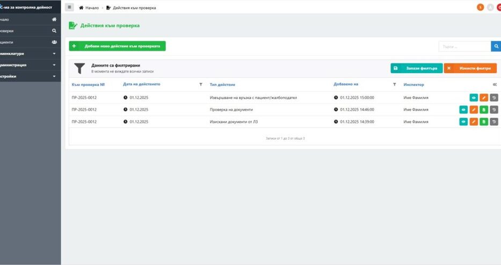The width and height of the screenshot is (501, 265).
Task: Click the Търси search input field
Action: point(464,46)
